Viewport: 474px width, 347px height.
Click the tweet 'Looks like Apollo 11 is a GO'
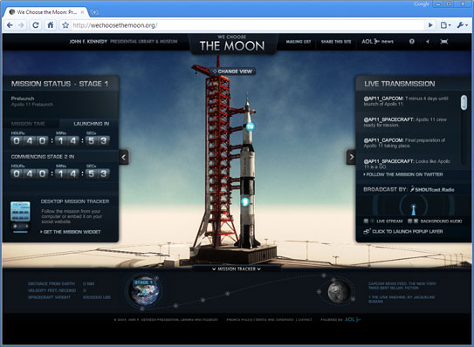pyautogui.click(x=407, y=164)
